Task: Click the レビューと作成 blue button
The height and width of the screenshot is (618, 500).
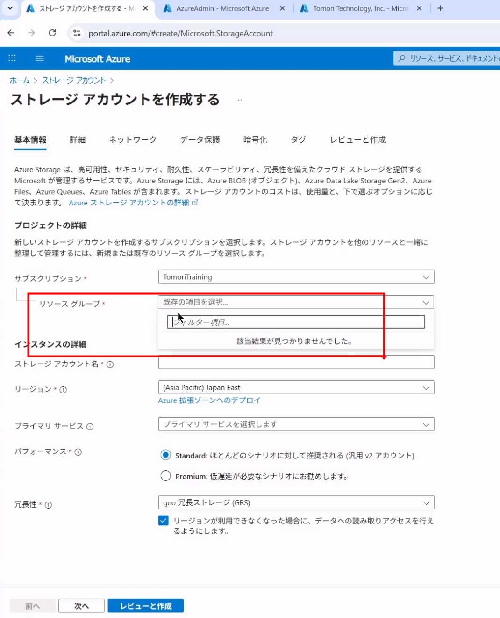Action: [145, 606]
